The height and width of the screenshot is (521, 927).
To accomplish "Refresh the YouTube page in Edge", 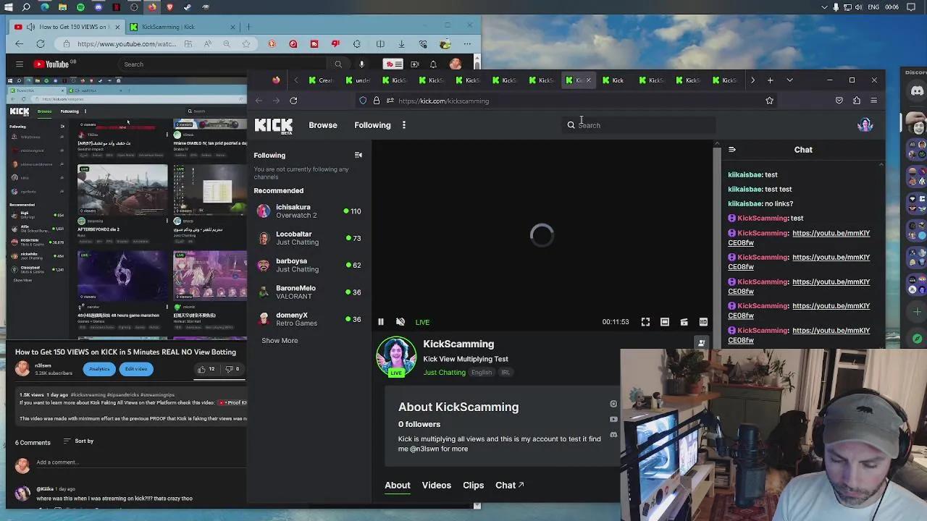I will (x=41, y=44).
